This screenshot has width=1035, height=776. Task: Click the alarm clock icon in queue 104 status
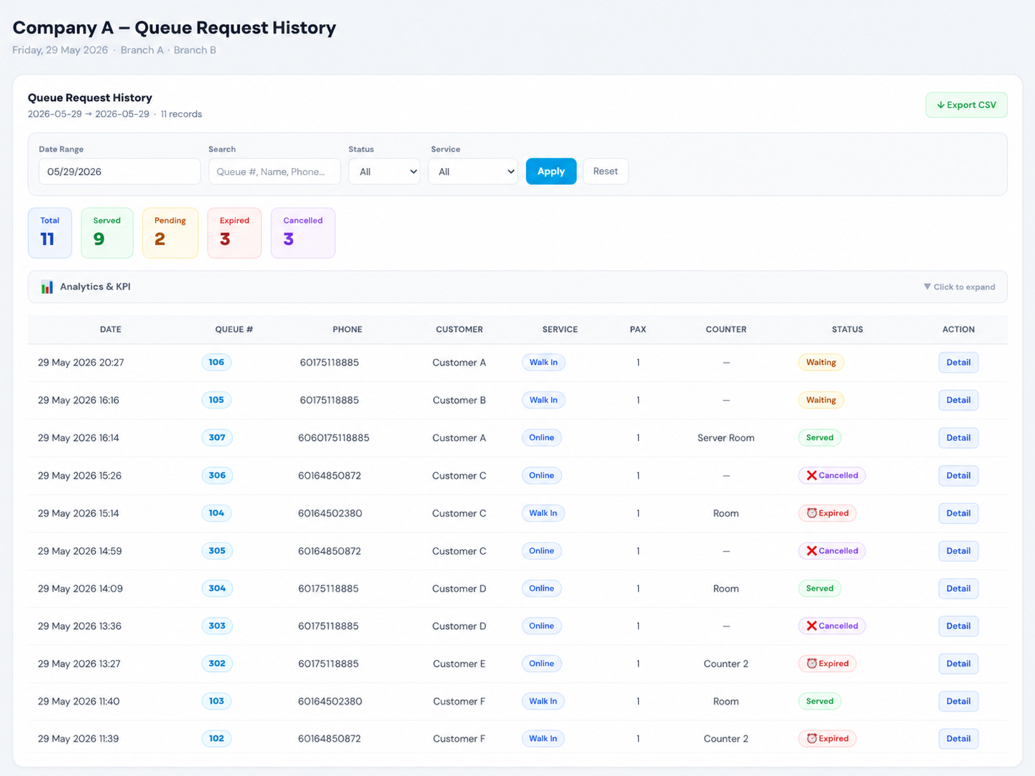tap(811, 513)
